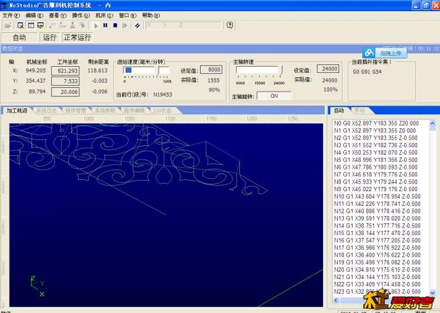Click the spindle speed slider
Viewport: 440px width, 313px height.
pos(259,70)
